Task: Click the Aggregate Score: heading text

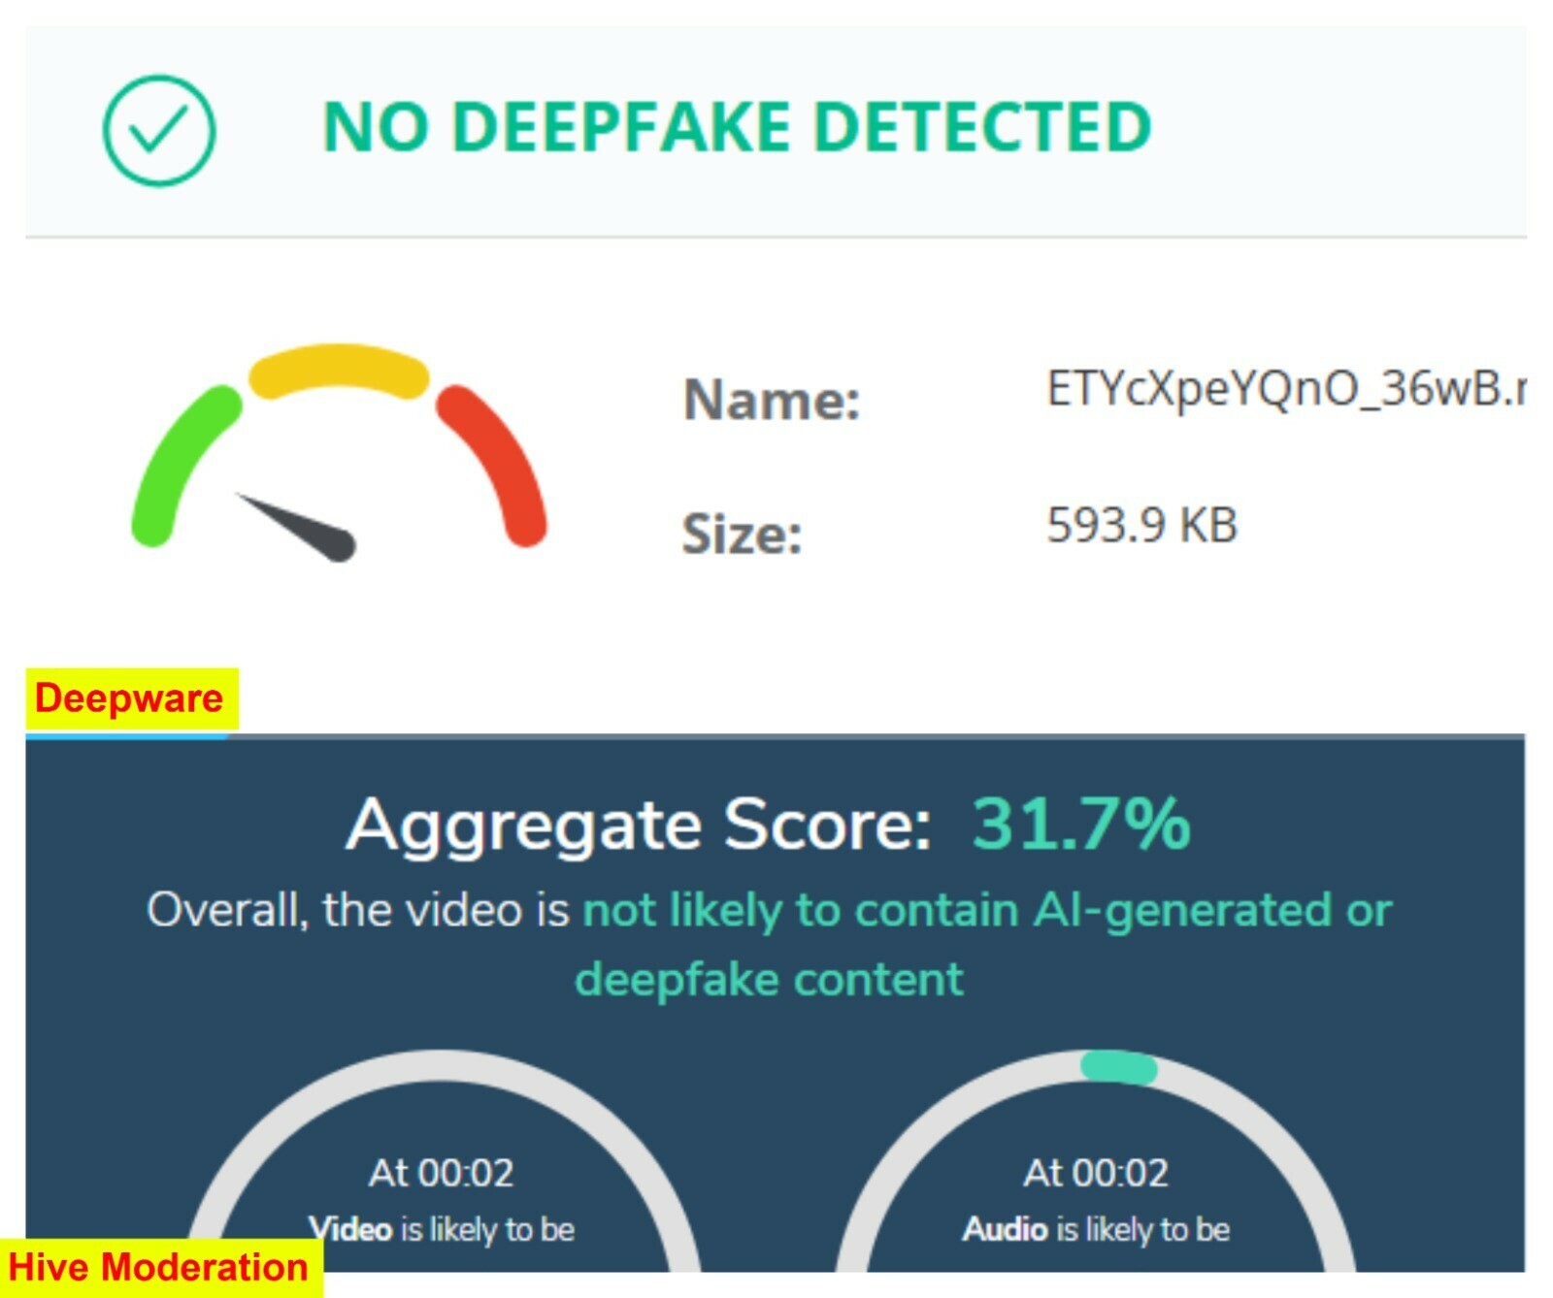Action: (x=639, y=826)
